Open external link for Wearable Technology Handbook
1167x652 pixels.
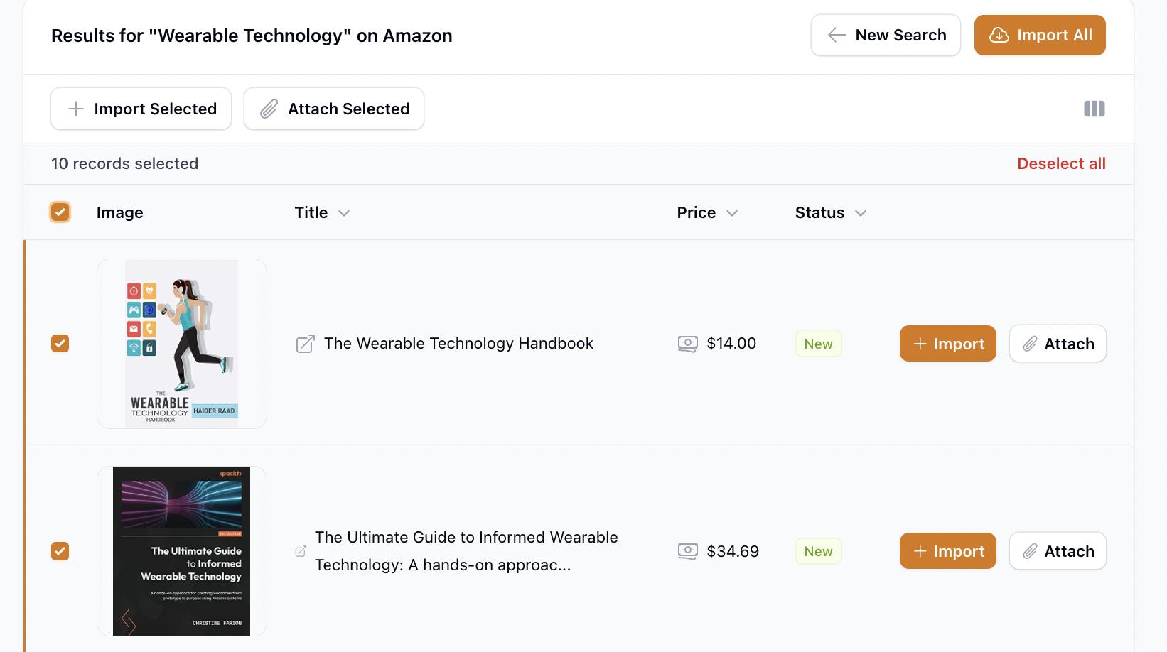[x=305, y=344]
